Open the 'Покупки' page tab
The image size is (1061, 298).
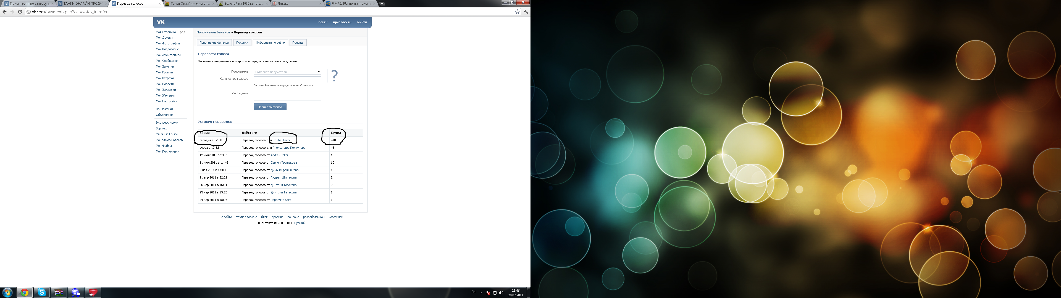click(x=242, y=42)
